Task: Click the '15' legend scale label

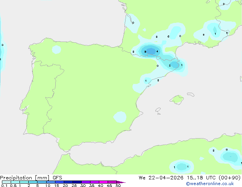Action: click(56, 185)
